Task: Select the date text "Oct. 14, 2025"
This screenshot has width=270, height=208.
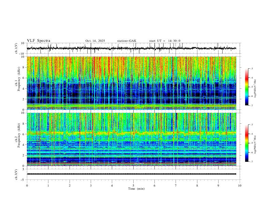Action: click(x=95, y=41)
